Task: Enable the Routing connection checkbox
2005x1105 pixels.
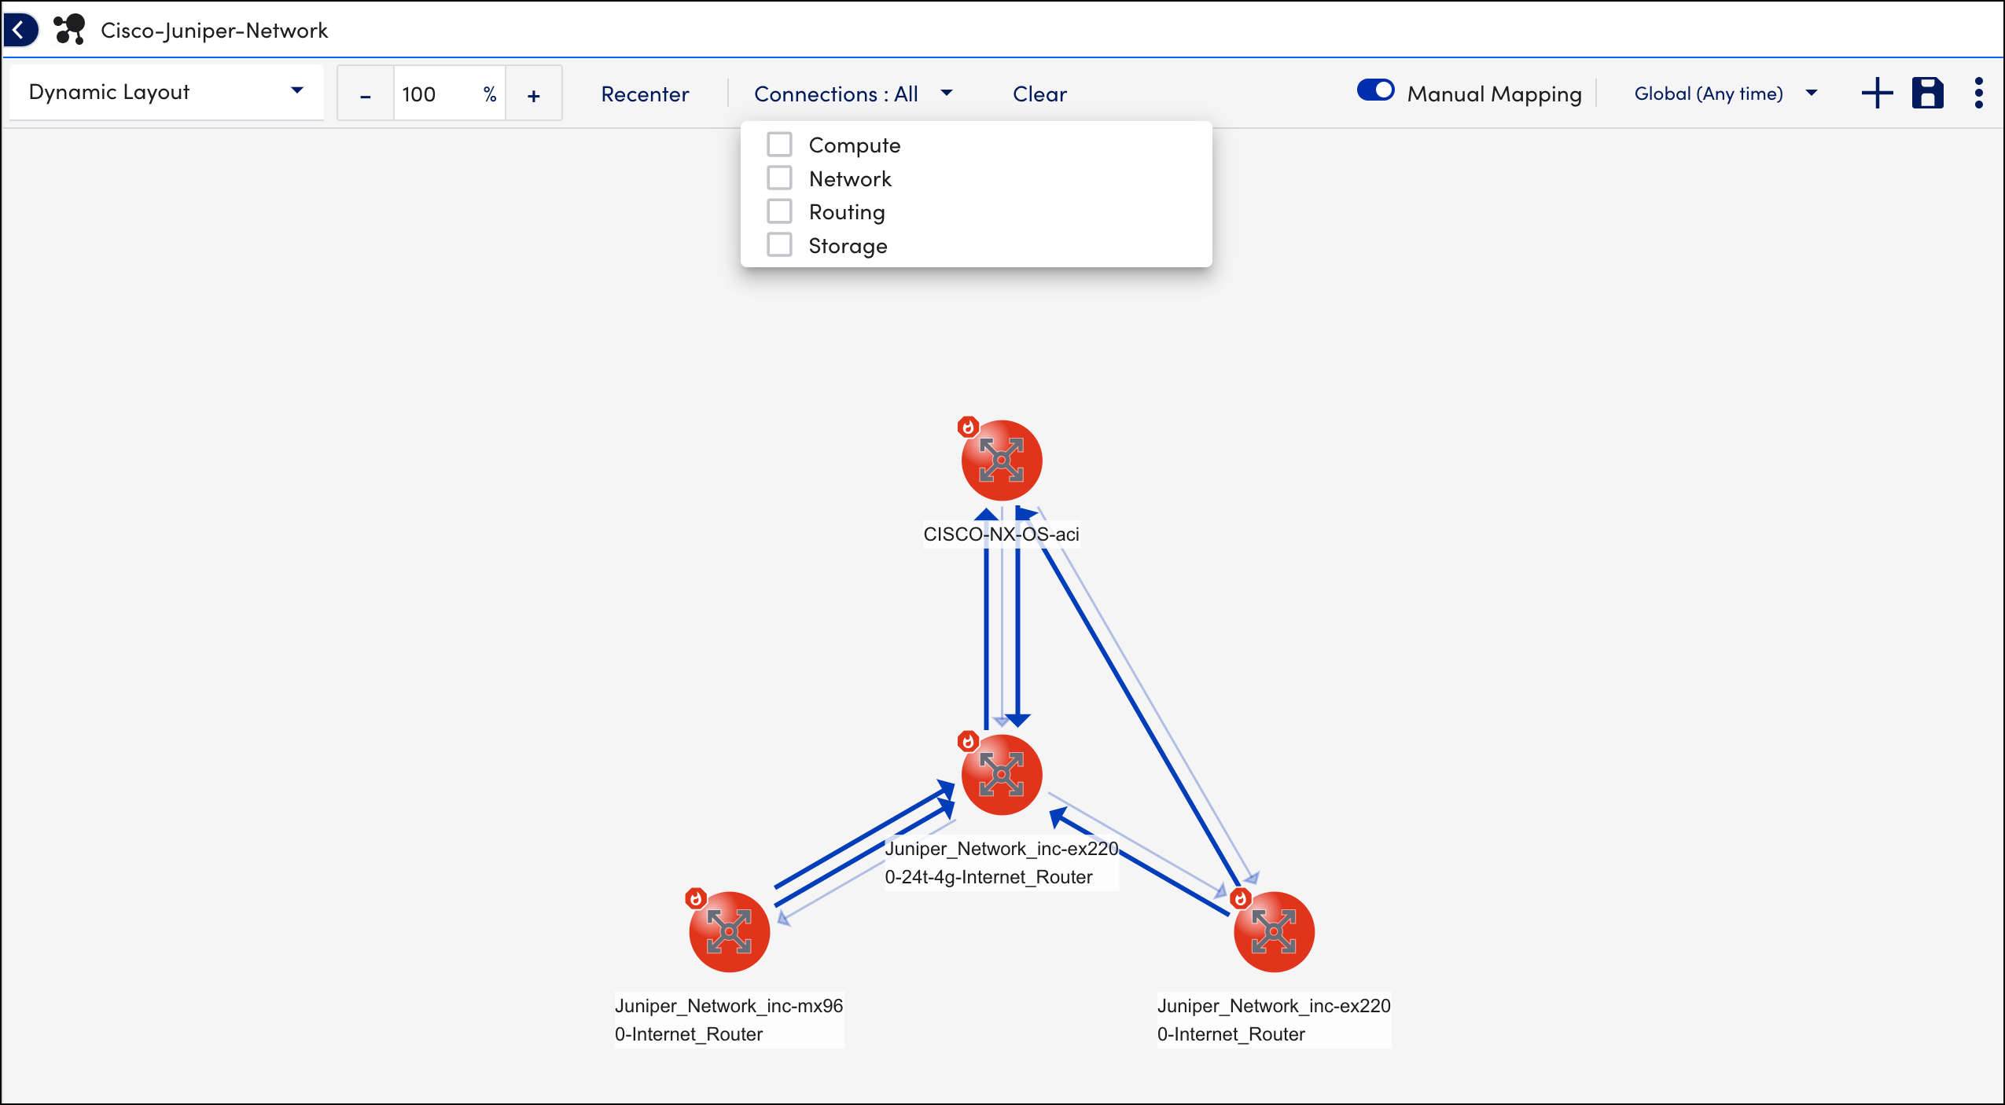Action: coord(779,211)
